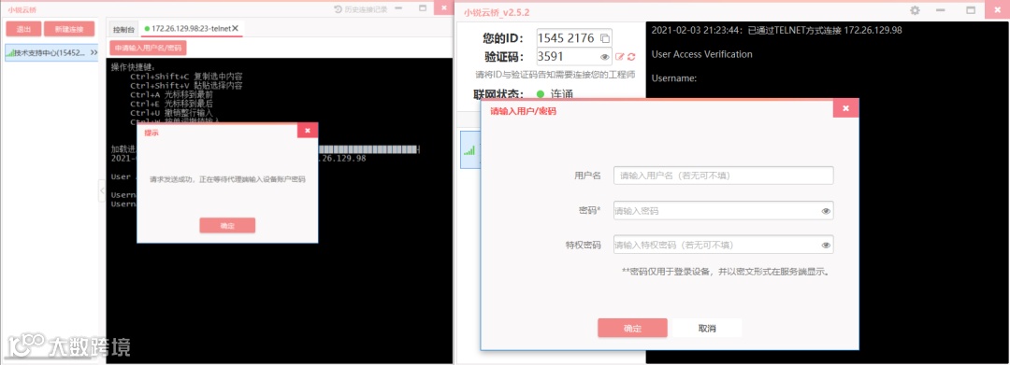This screenshot has height=365, width=1010.
Task: Close the 请输入用户/密码 dialog
Action: click(x=845, y=108)
